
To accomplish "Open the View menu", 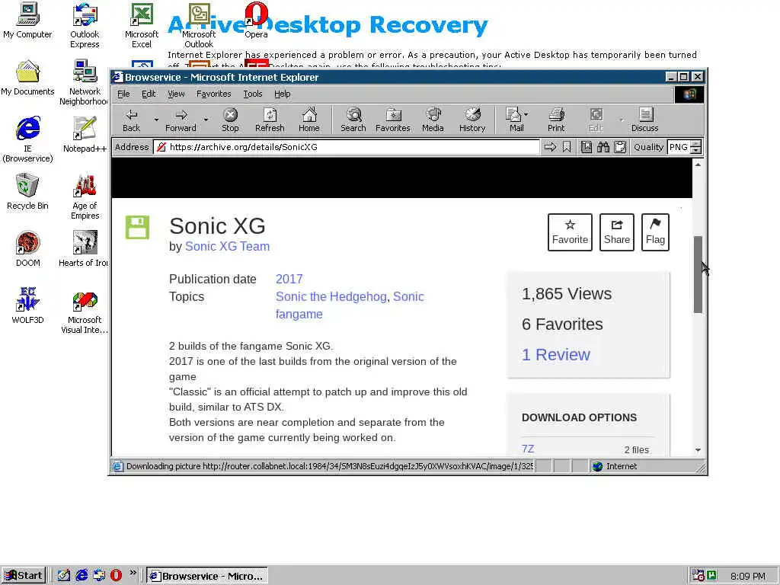I will click(176, 94).
